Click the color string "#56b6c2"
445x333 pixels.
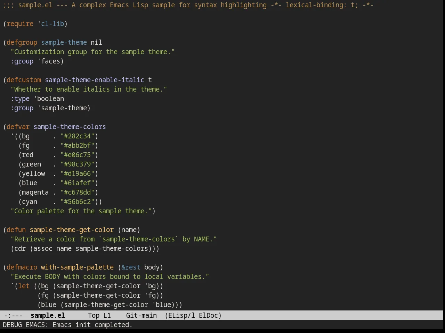77,202
